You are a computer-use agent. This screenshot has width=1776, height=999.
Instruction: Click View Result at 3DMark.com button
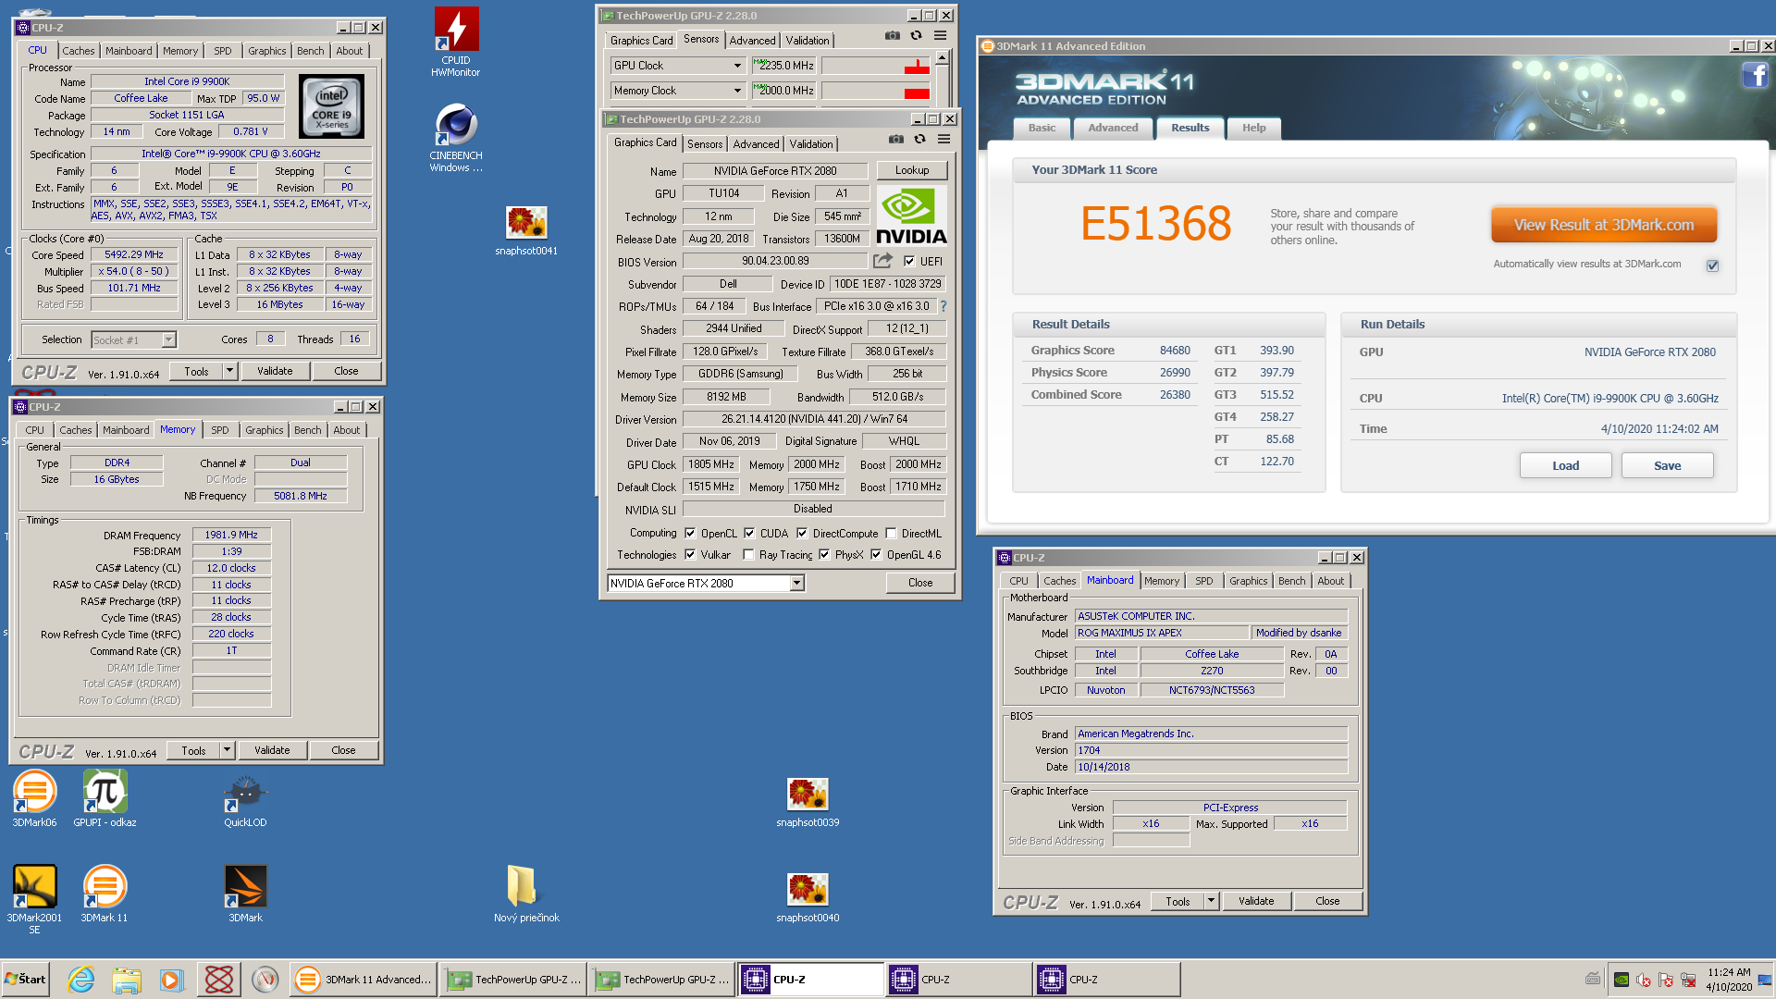pyautogui.click(x=1603, y=225)
